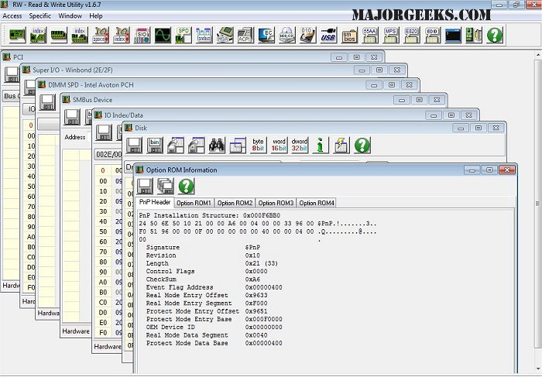This screenshot has height=377, width=542.
Task: Open the Window menu
Action: click(70, 15)
